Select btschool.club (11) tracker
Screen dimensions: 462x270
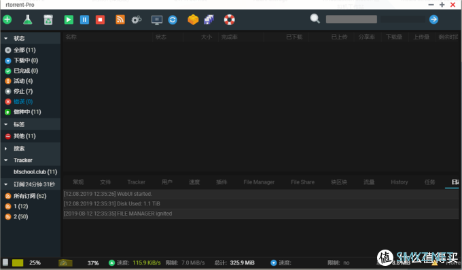(x=35, y=172)
